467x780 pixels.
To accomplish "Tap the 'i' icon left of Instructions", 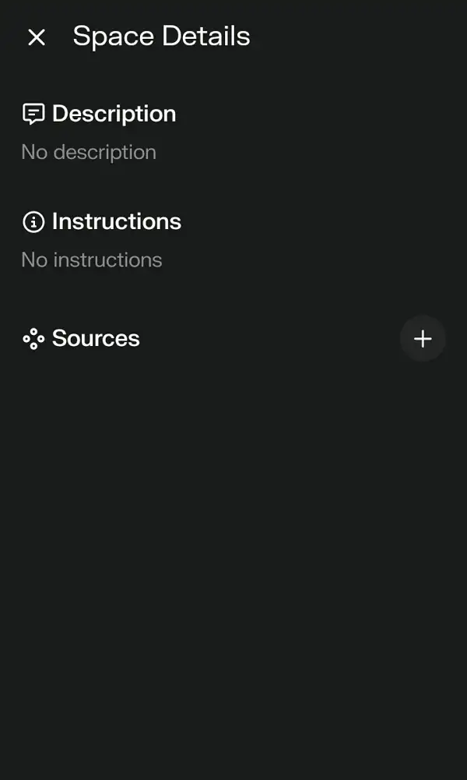I will (x=33, y=222).
